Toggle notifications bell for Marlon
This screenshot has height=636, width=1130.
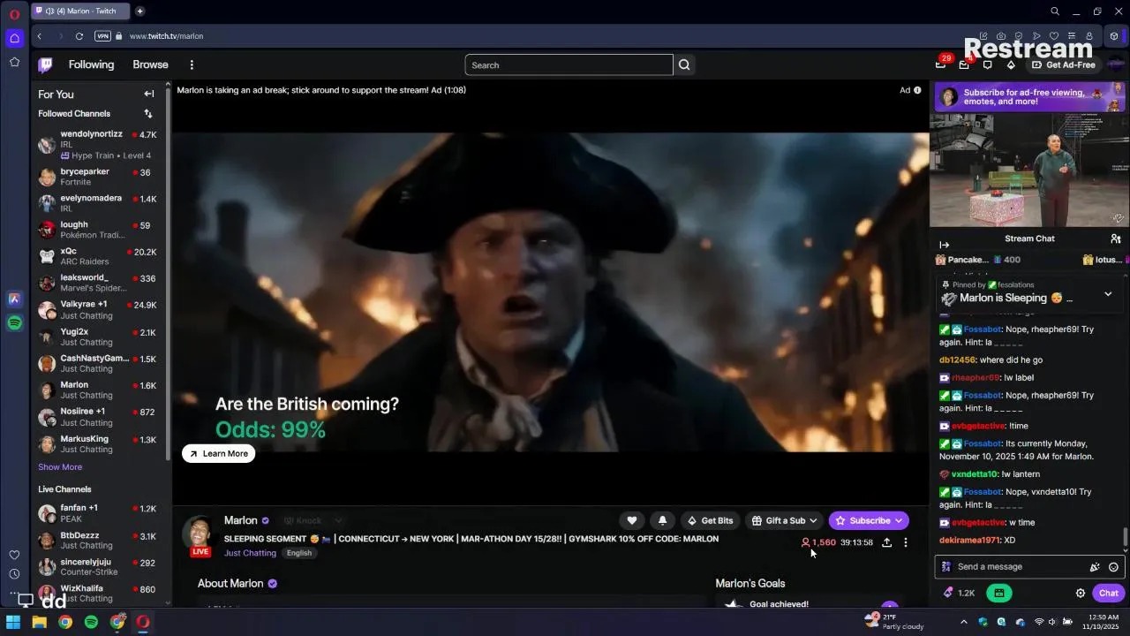tap(662, 520)
